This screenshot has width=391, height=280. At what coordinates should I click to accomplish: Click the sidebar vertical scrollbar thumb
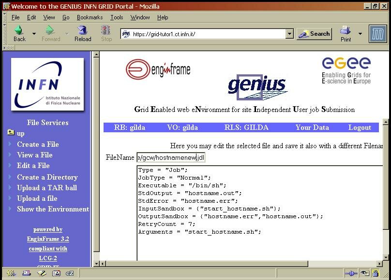[x=96, y=154]
